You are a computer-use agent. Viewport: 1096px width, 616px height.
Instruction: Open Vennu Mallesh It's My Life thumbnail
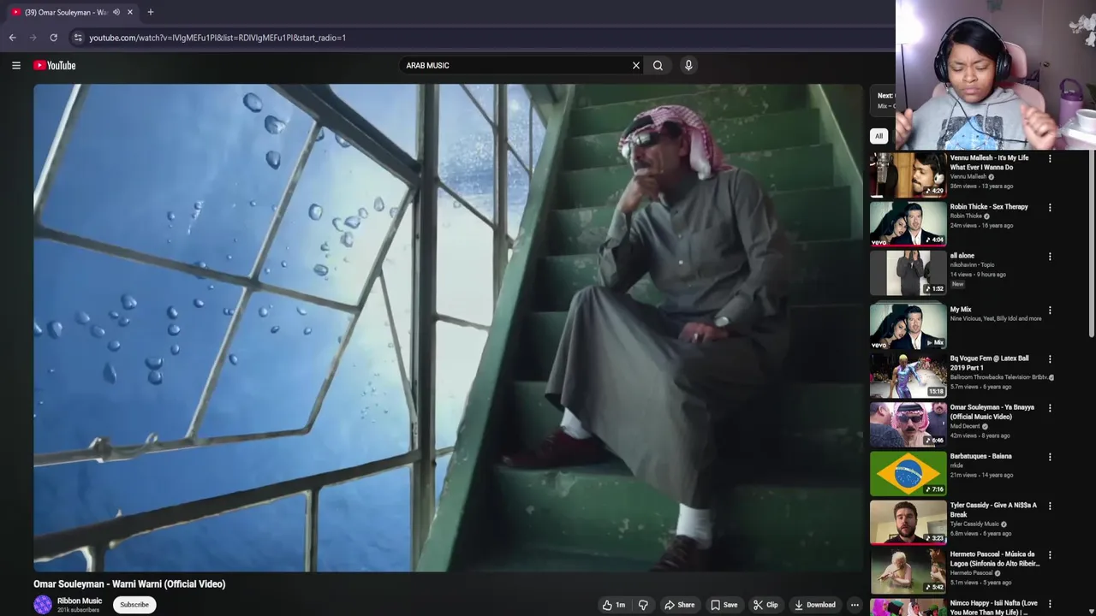point(908,175)
